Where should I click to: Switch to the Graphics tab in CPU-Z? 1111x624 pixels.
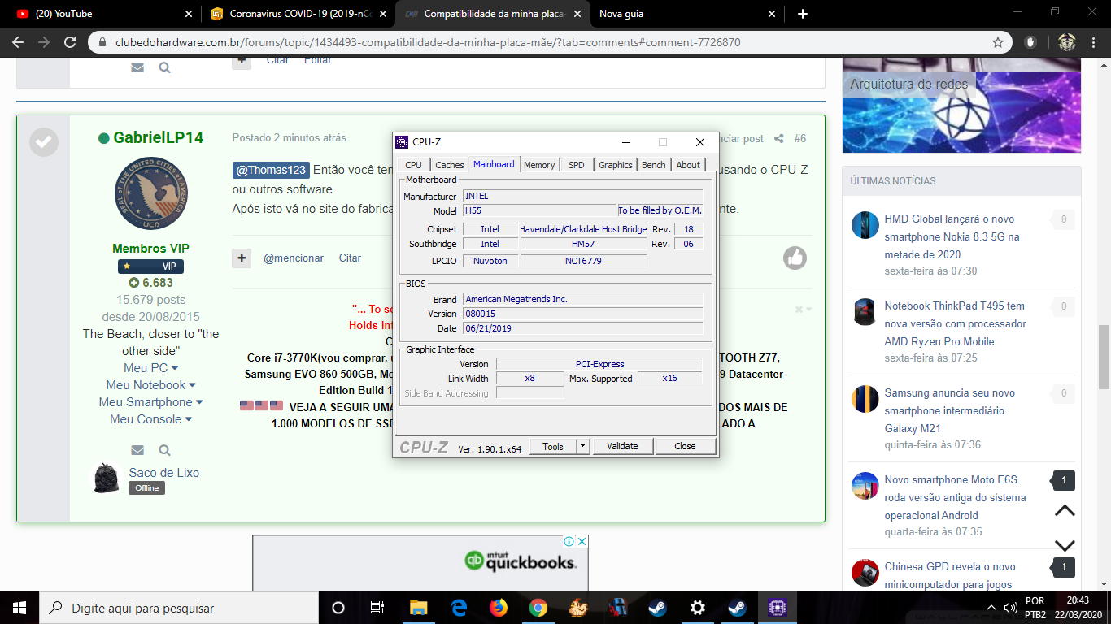point(615,165)
